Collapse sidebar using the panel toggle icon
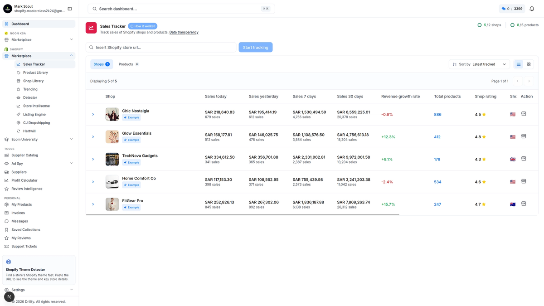 70,9
